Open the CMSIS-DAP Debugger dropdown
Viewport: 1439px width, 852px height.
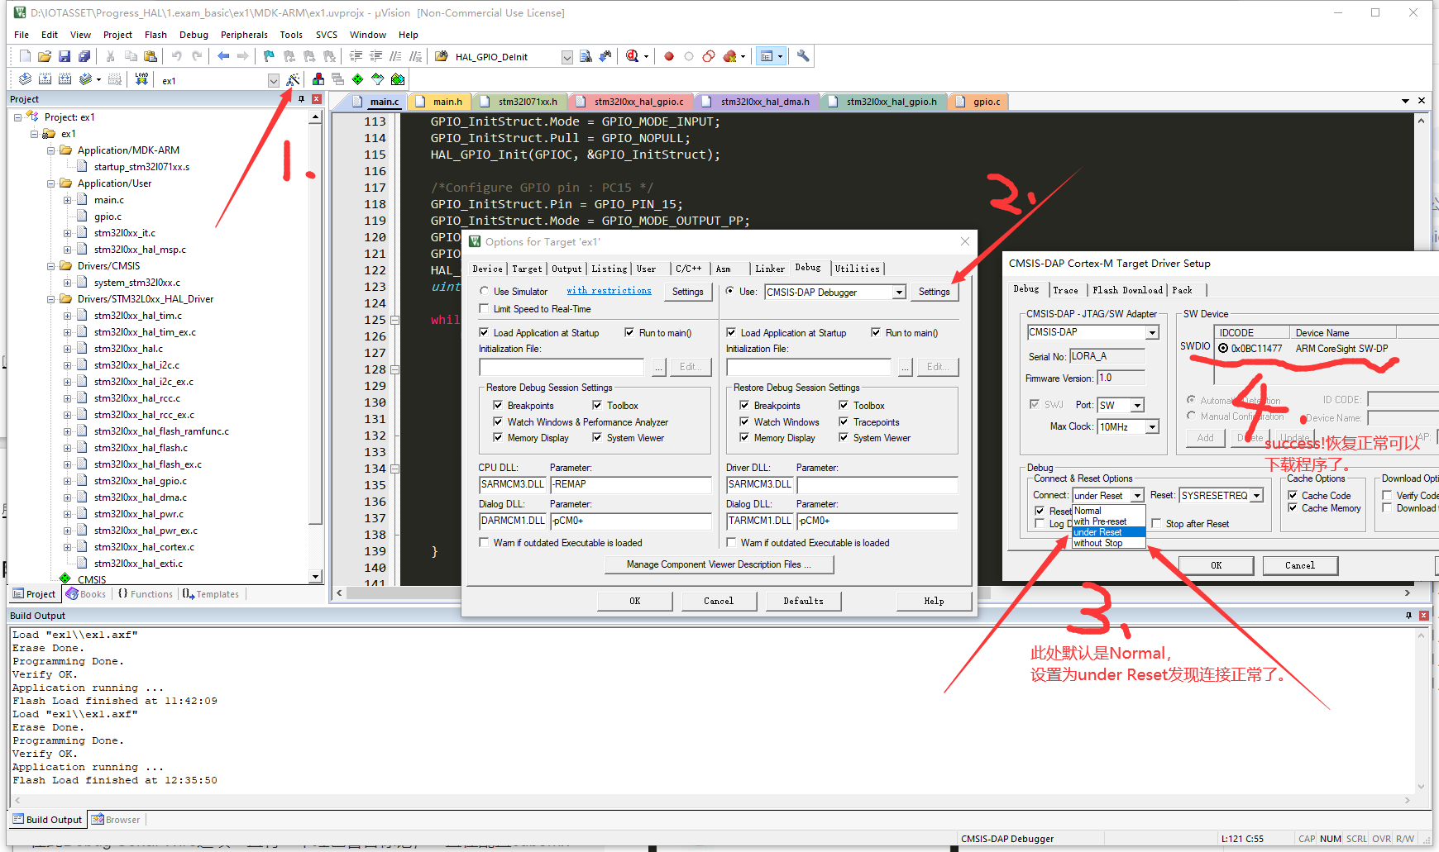pyautogui.click(x=901, y=292)
